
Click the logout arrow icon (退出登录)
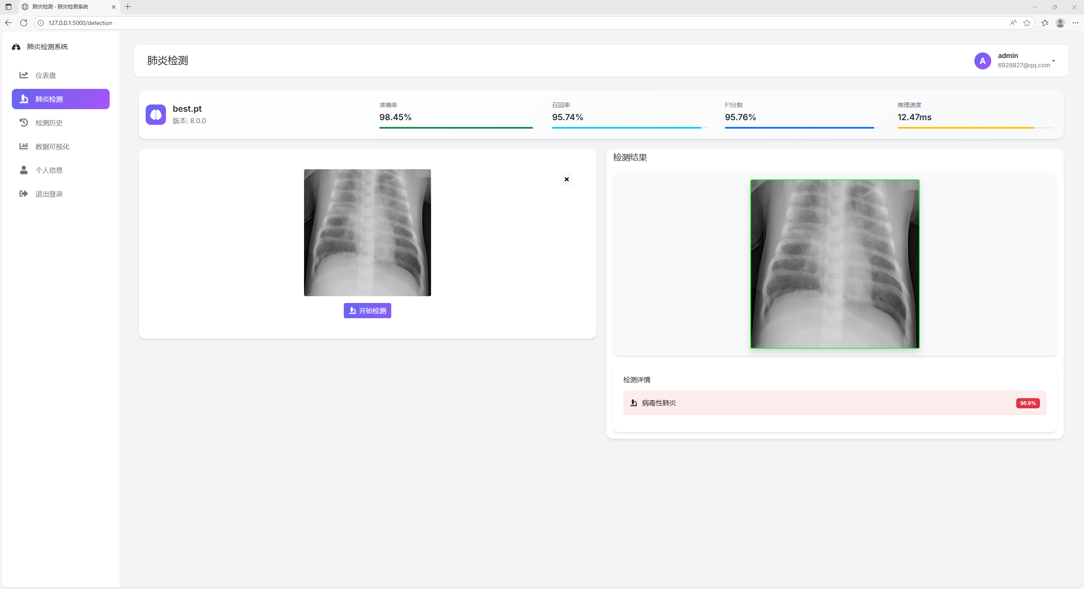[x=24, y=194]
